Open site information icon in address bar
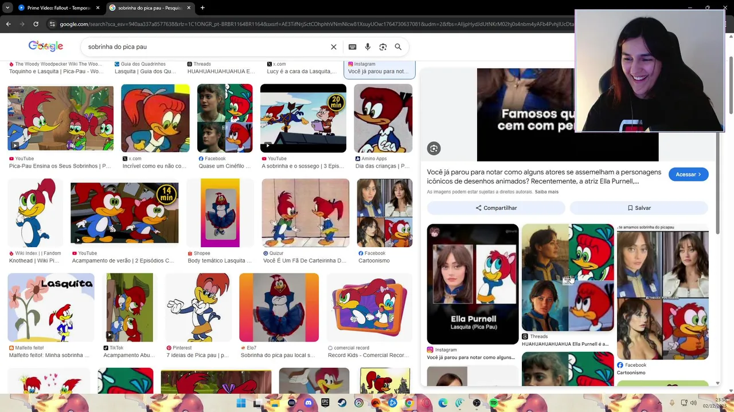Viewport: 734px width, 412px height. [52, 24]
